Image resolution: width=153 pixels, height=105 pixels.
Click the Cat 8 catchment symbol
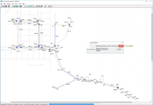[x=55, y=87]
